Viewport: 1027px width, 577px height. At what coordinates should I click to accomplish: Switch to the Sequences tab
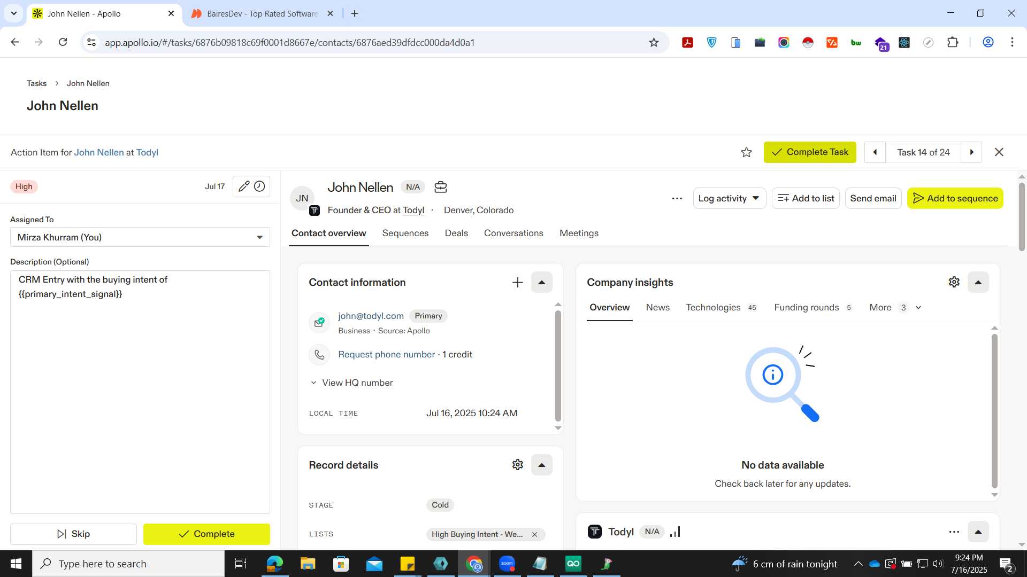click(405, 233)
